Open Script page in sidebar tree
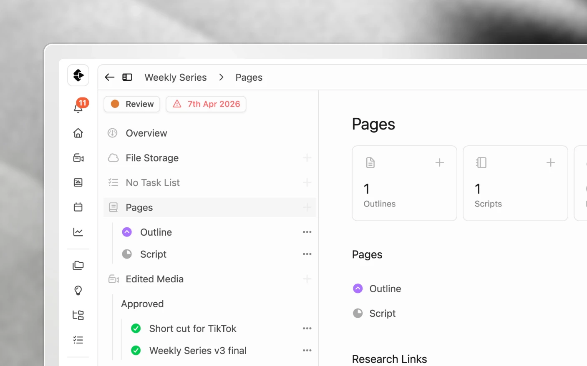This screenshot has width=587, height=366. tap(153, 254)
